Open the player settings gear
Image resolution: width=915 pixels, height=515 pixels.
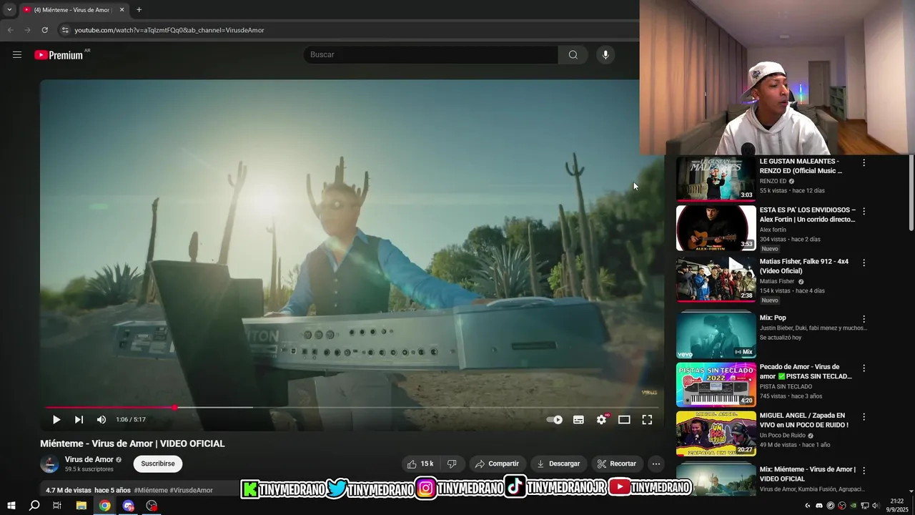(601, 420)
